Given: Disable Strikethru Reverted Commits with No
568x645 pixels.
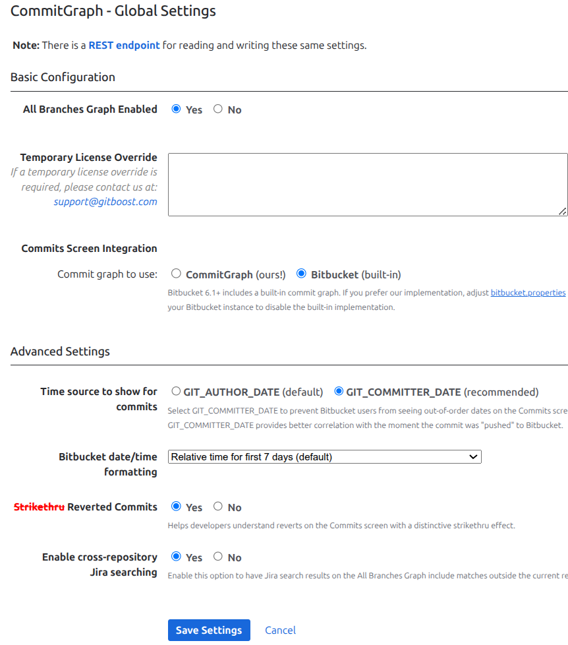Looking at the screenshot, I should tap(218, 507).
